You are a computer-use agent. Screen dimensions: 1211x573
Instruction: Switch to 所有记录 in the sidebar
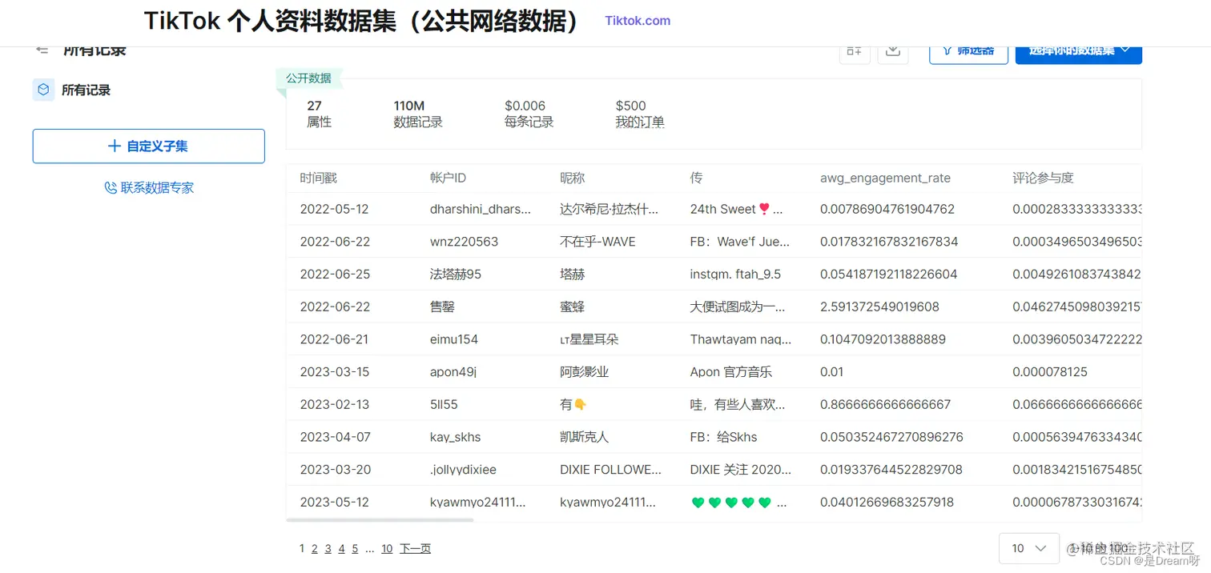85,90
